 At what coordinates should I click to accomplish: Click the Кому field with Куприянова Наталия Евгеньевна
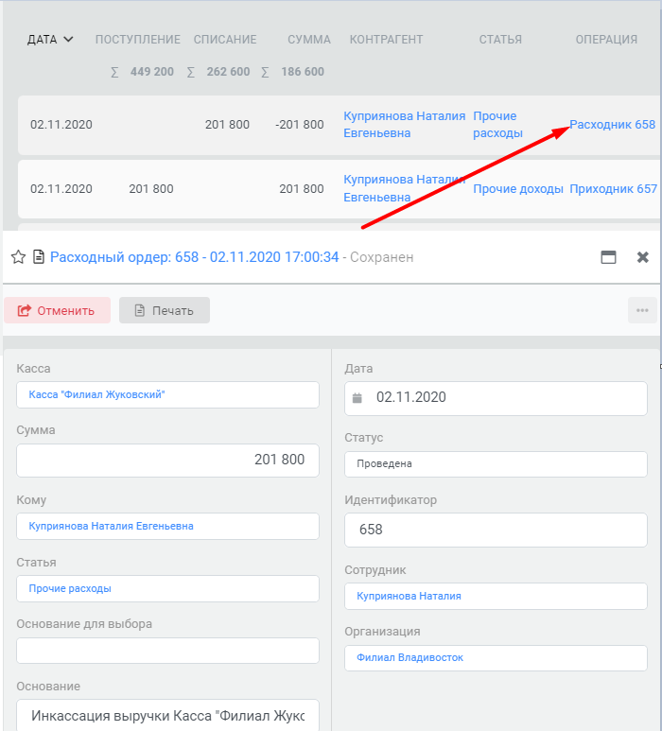click(x=167, y=527)
